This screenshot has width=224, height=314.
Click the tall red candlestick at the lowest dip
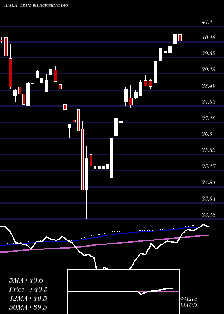click(x=82, y=159)
